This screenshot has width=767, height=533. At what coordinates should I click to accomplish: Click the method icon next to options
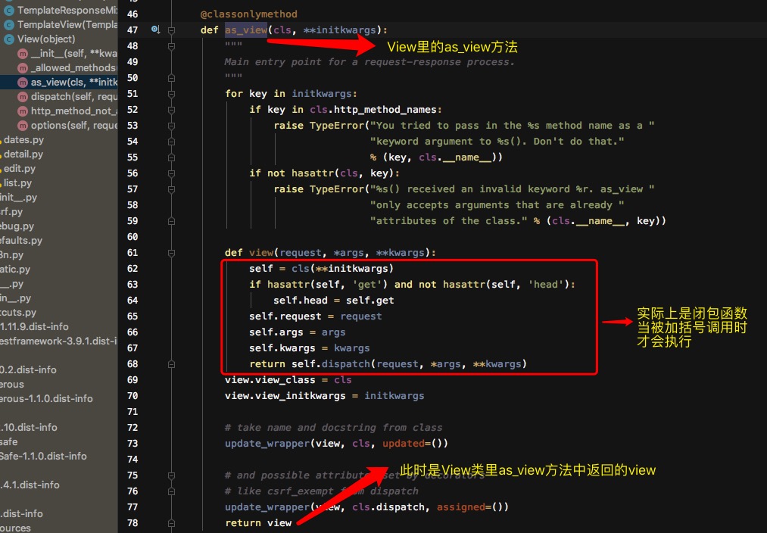point(24,124)
